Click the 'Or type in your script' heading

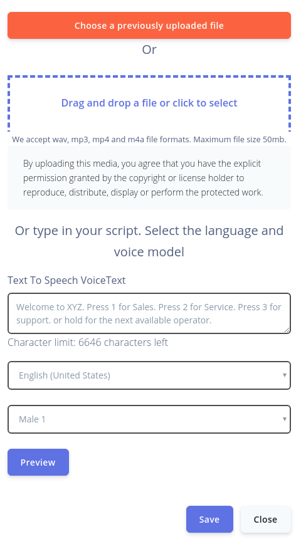pyautogui.click(x=149, y=231)
